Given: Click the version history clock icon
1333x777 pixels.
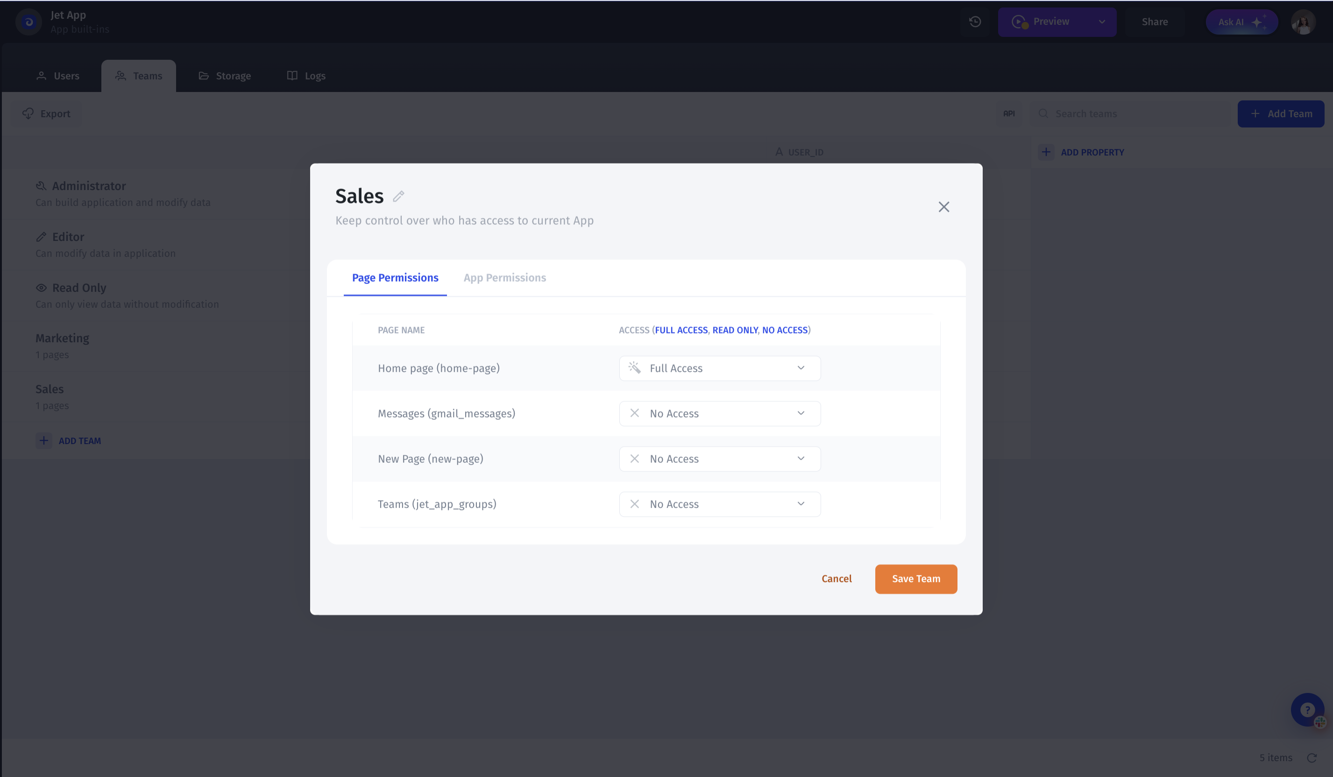Looking at the screenshot, I should [x=975, y=21].
